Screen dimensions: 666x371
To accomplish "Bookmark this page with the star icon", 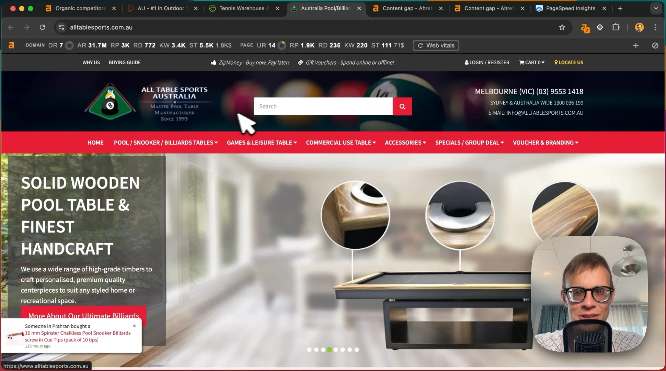I will click(x=562, y=27).
